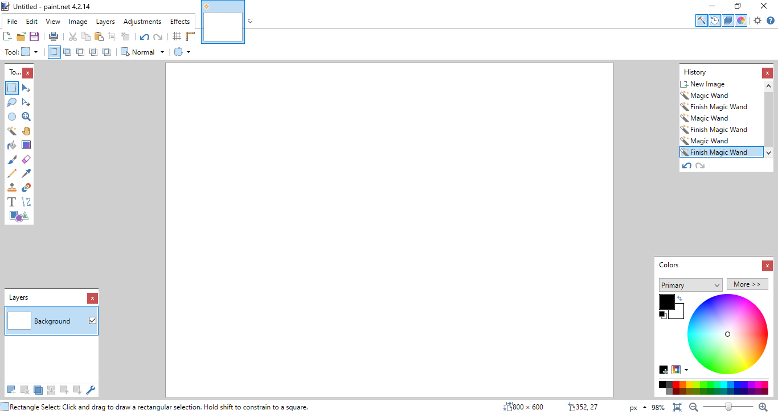This screenshot has height=414, width=778.
Task: Select the Color Picker eyedropper tool
Action: tap(26, 173)
